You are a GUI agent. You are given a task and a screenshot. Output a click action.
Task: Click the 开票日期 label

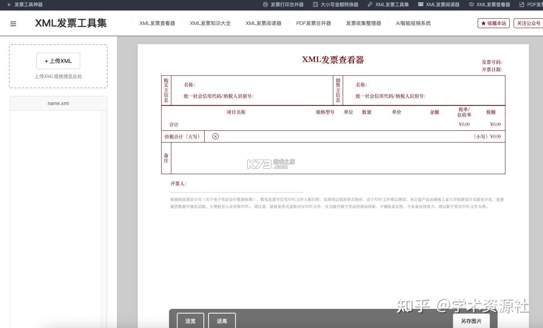click(492, 70)
